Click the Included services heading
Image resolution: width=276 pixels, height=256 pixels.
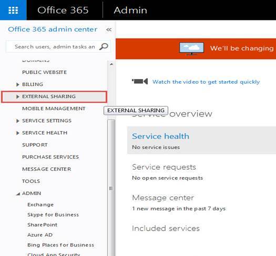pyautogui.click(x=166, y=228)
